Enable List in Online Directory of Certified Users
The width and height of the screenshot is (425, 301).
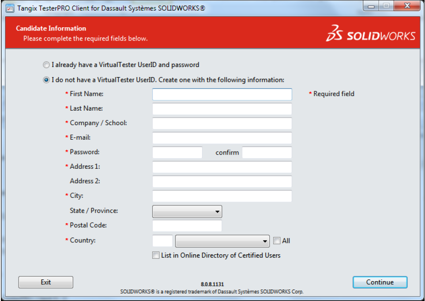coord(156,255)
